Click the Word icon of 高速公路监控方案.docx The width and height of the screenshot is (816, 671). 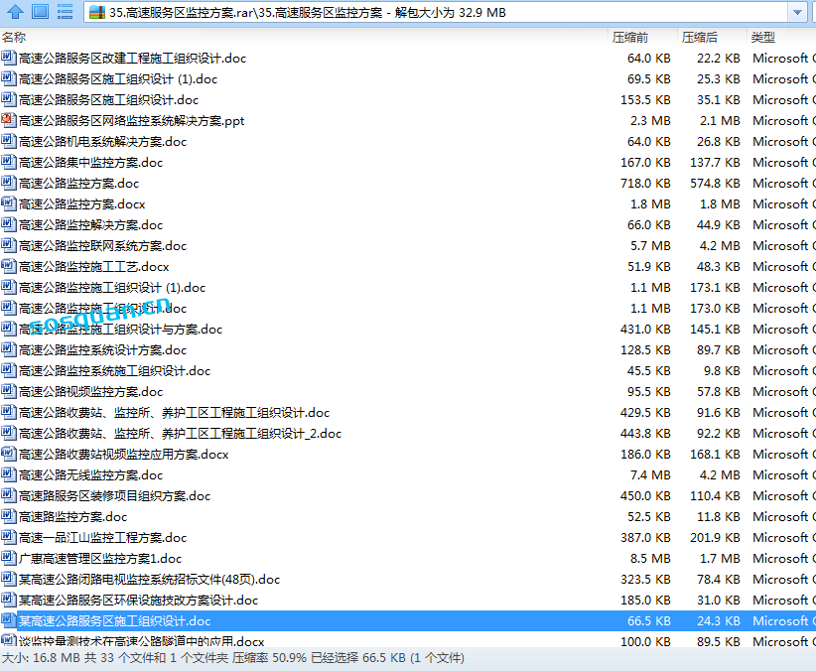point(9,203)
